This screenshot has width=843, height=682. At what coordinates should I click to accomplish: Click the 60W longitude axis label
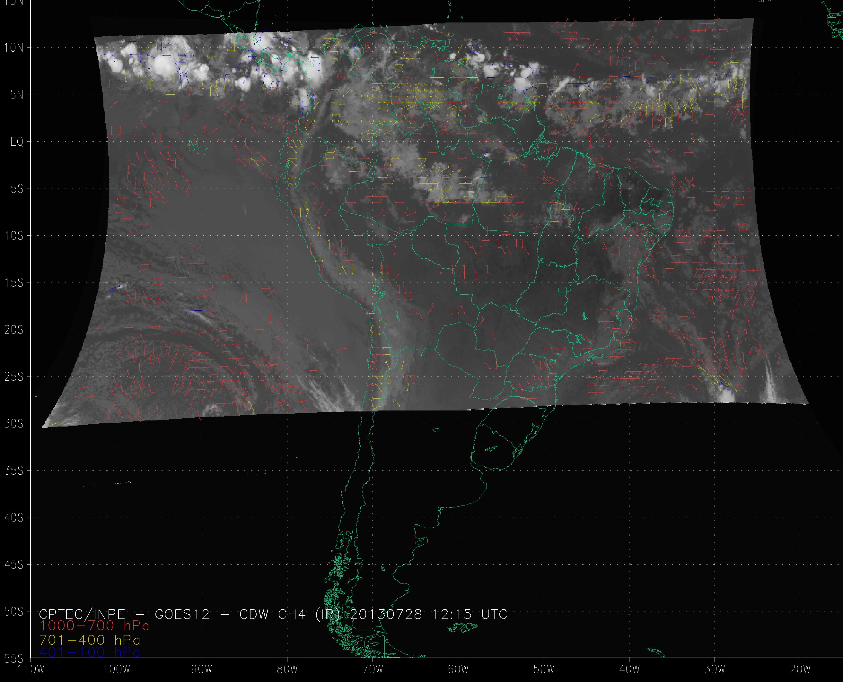click(458, 669)
